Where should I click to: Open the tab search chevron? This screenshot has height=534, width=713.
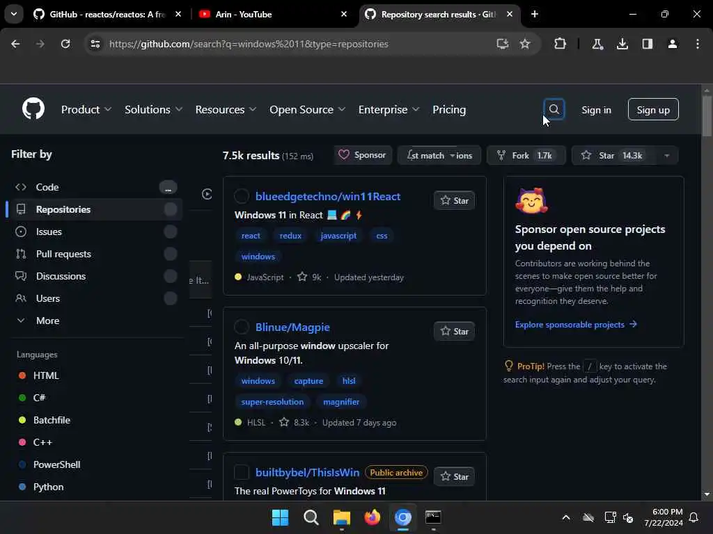pos(14,14)
